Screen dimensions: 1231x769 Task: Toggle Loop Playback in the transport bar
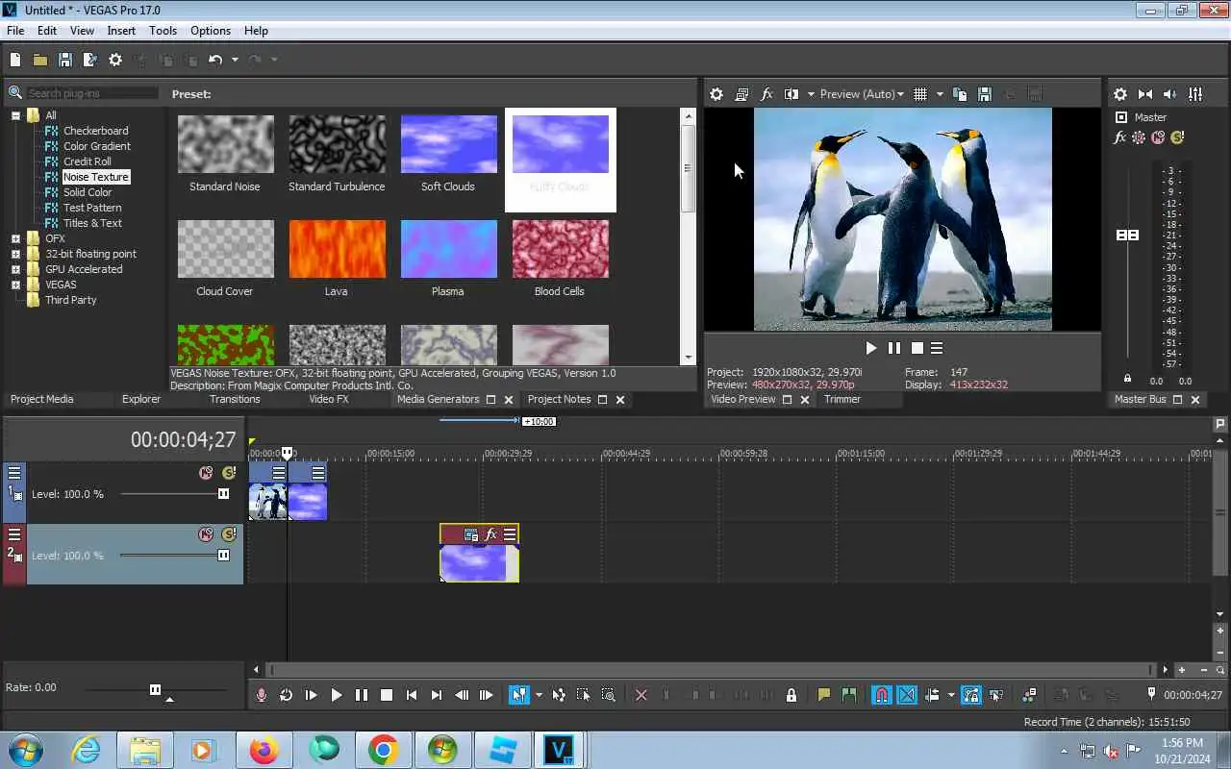click(287, 695)
